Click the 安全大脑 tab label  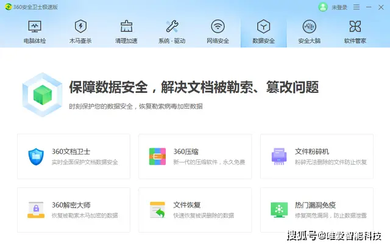(x=309, y=41)
